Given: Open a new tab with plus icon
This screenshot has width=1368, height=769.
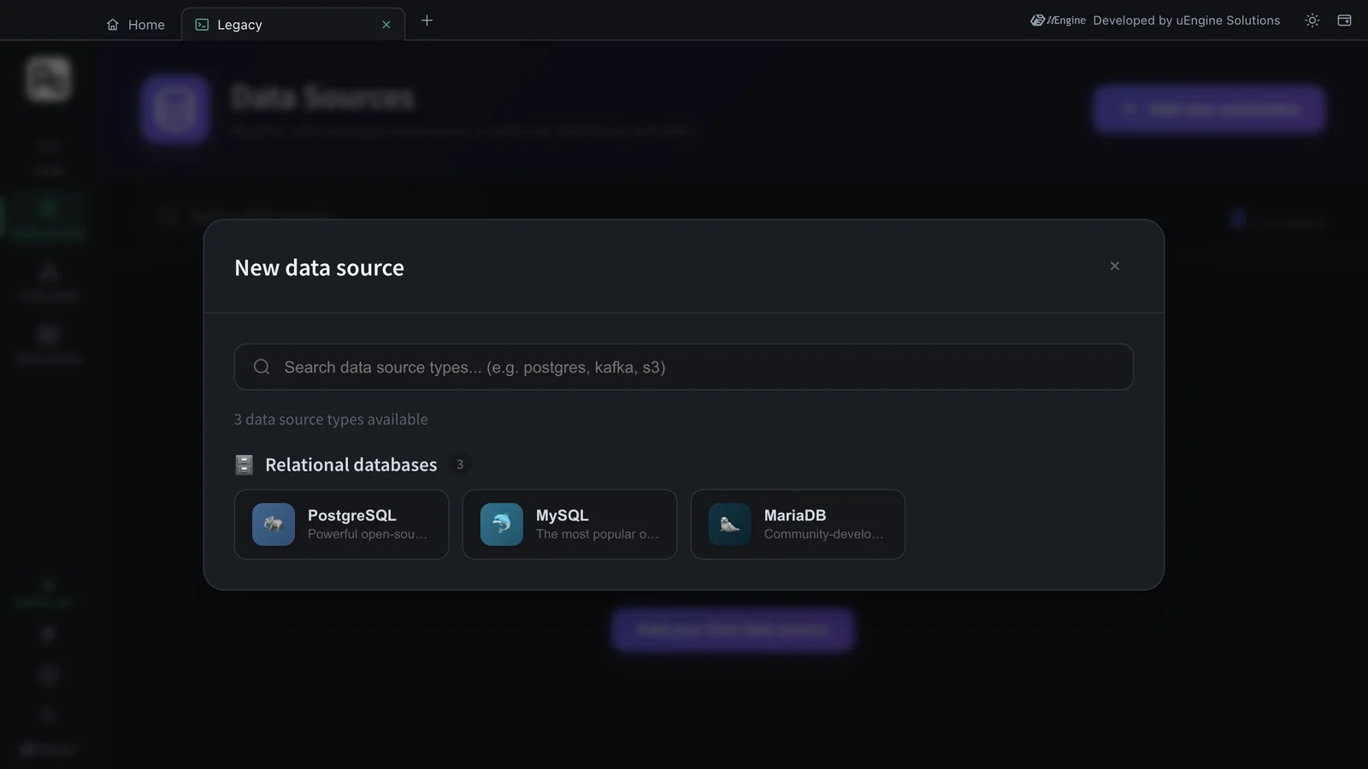Looking at the screenshot, I should coord(427,21).
